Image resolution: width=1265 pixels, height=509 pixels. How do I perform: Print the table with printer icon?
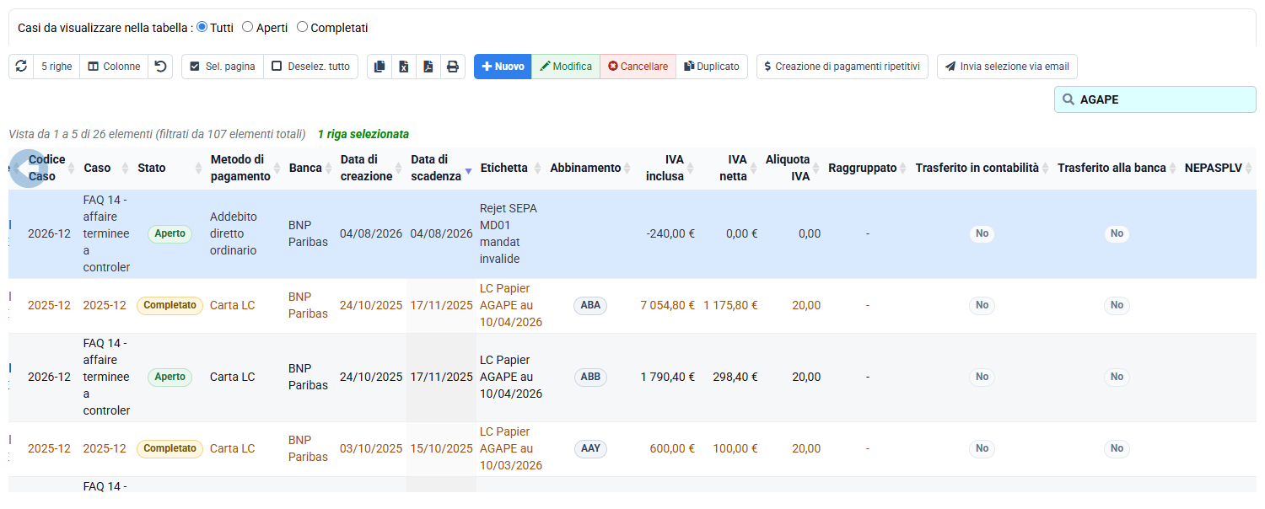point(453,67)
